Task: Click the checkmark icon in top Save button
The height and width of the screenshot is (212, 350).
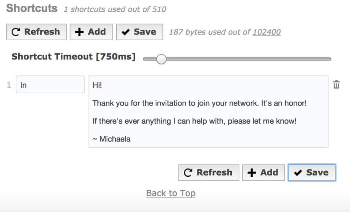Action: pos(126,32)
